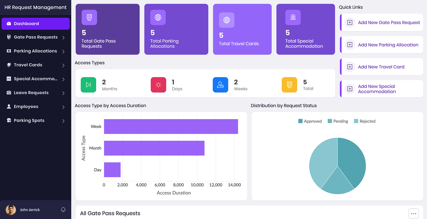
Task: Click Add New Travel Card link
Action: [381, 67]
